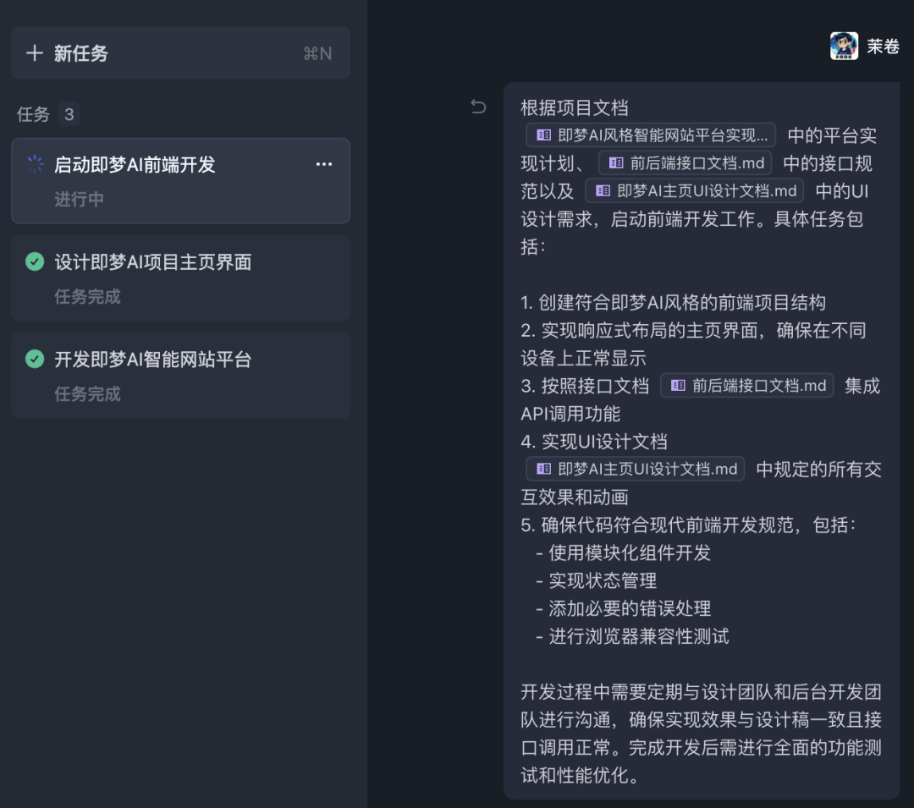Click the 茉卷 username label
914x808 pixels.
(x=883, y=47)
